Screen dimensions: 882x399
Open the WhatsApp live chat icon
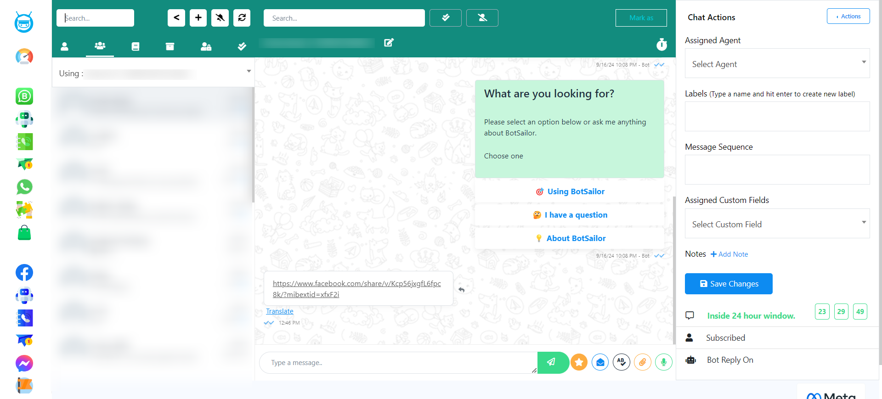[24, 187]
